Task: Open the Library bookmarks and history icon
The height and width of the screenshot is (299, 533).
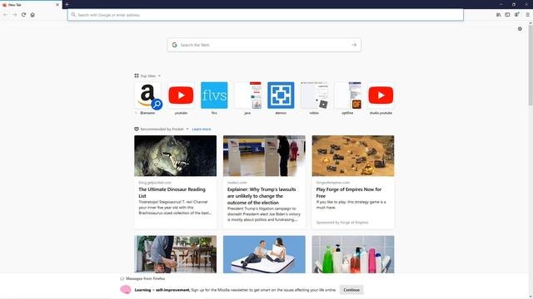Action: 498,15
